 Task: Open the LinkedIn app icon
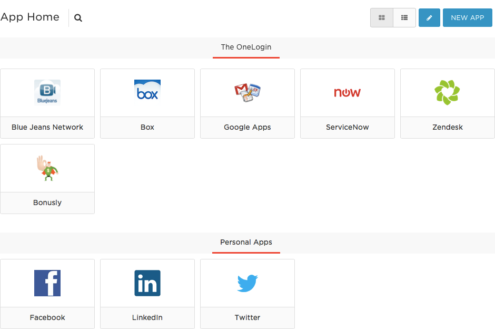coord(147,283)
